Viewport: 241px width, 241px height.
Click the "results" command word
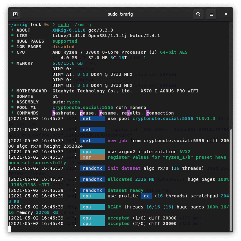coord(131,113)
